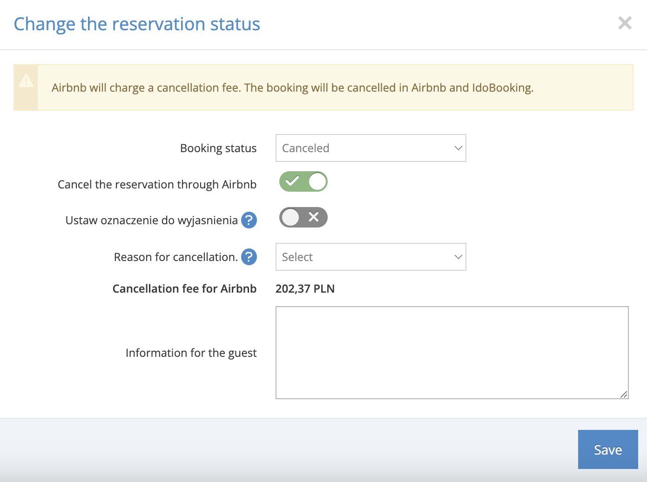647x482 pixels.
Task: Click the gray knob of the oznaczenie switch
Action: coord(291,217)
